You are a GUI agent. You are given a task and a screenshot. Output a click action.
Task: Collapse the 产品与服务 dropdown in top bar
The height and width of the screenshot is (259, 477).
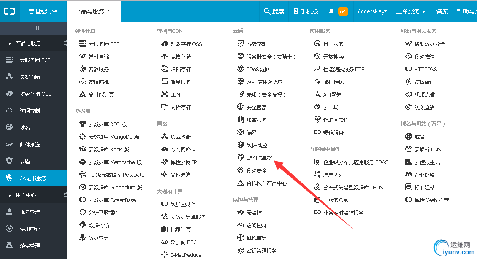(x=93, y=11)
